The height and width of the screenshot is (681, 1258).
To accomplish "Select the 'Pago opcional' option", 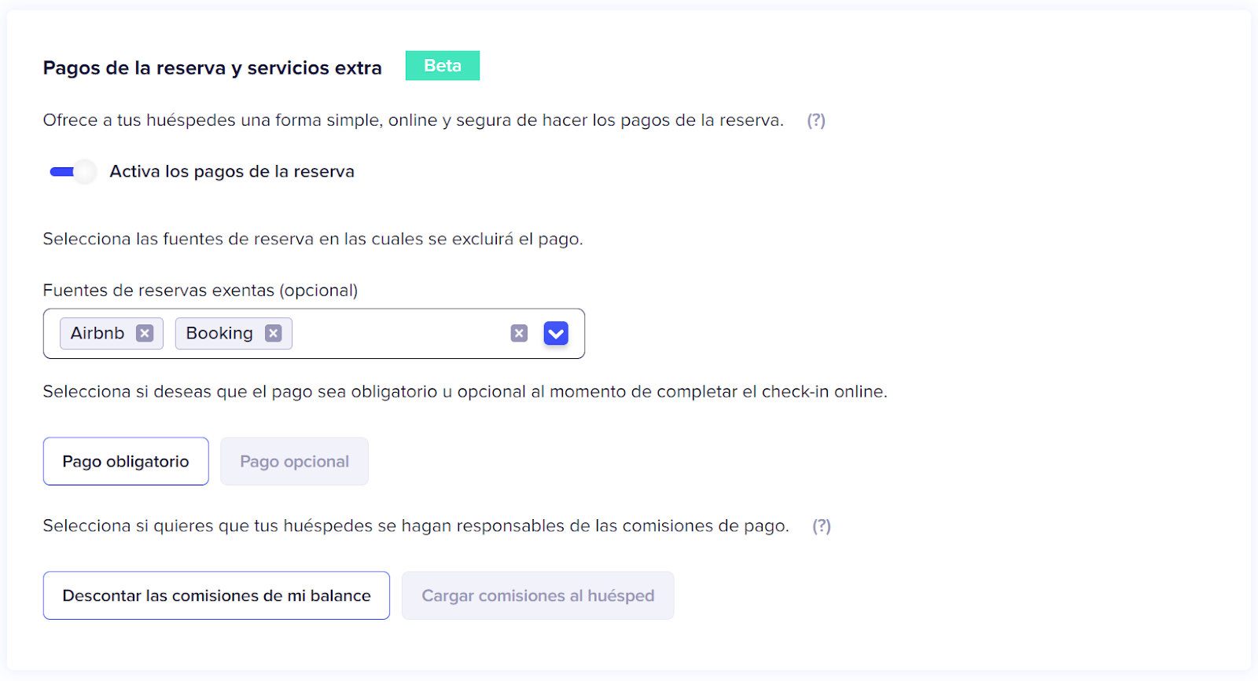I will pyautogui.click(x=294, y=462).
